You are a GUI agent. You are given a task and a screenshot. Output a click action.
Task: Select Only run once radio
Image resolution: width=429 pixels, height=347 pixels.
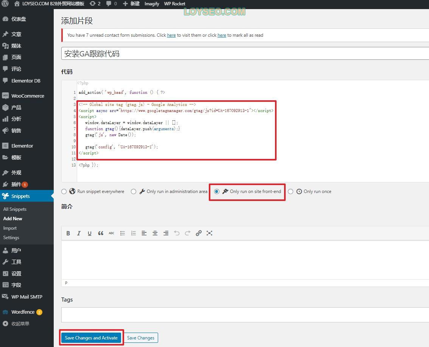[291, 191]
